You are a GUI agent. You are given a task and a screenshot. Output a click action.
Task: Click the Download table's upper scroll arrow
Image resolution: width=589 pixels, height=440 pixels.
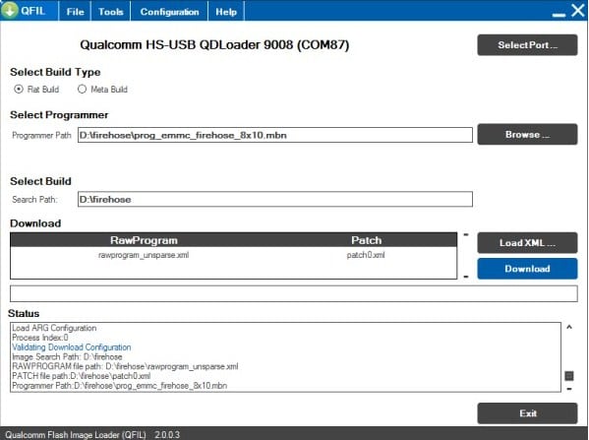[x=466, y=235]
